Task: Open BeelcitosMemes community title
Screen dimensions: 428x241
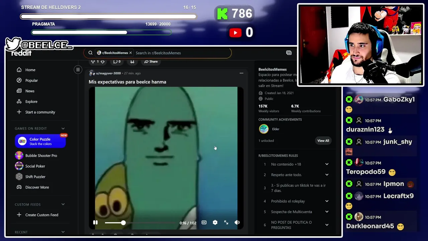Action: 273,69
